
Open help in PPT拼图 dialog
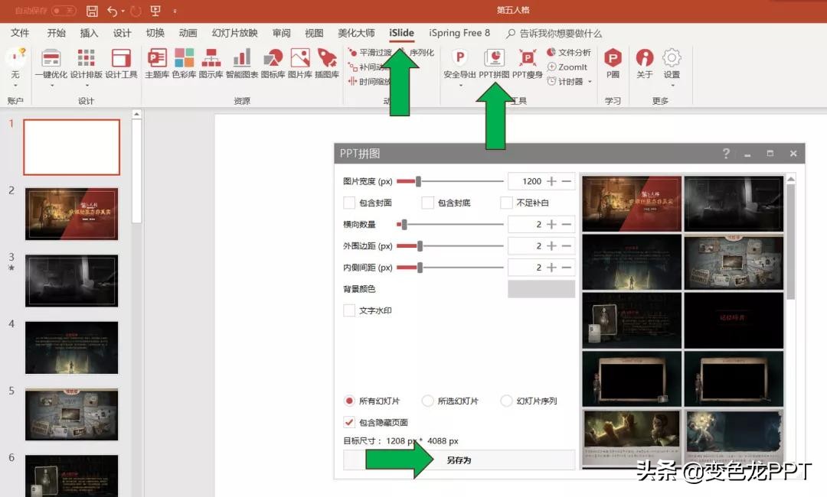point(726,153)
